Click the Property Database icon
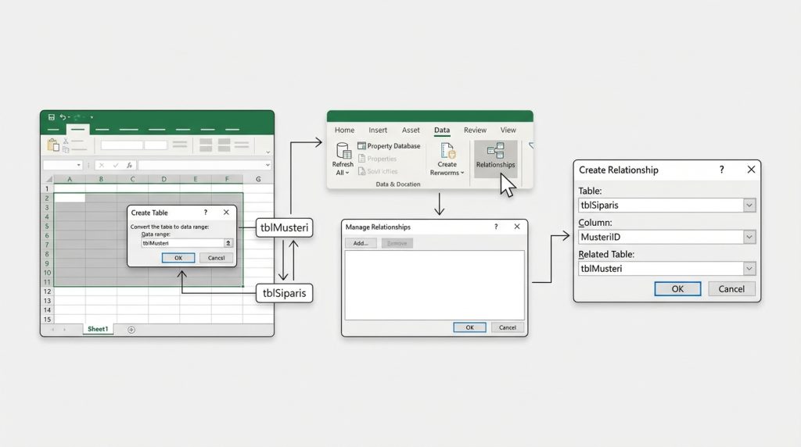 tap(361, 146)
